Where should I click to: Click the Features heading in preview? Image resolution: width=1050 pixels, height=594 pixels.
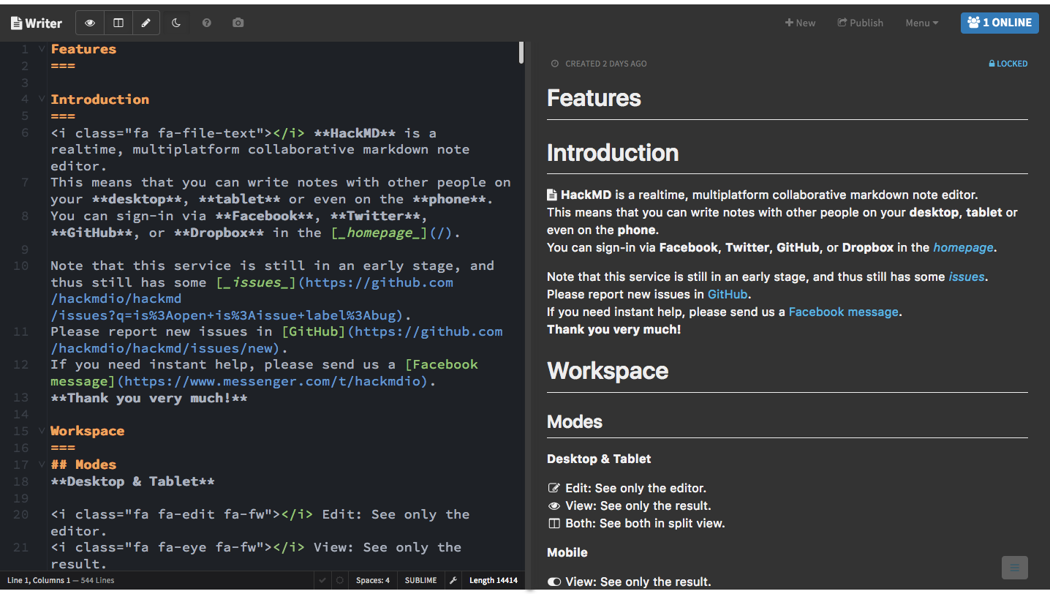point(594,98)
